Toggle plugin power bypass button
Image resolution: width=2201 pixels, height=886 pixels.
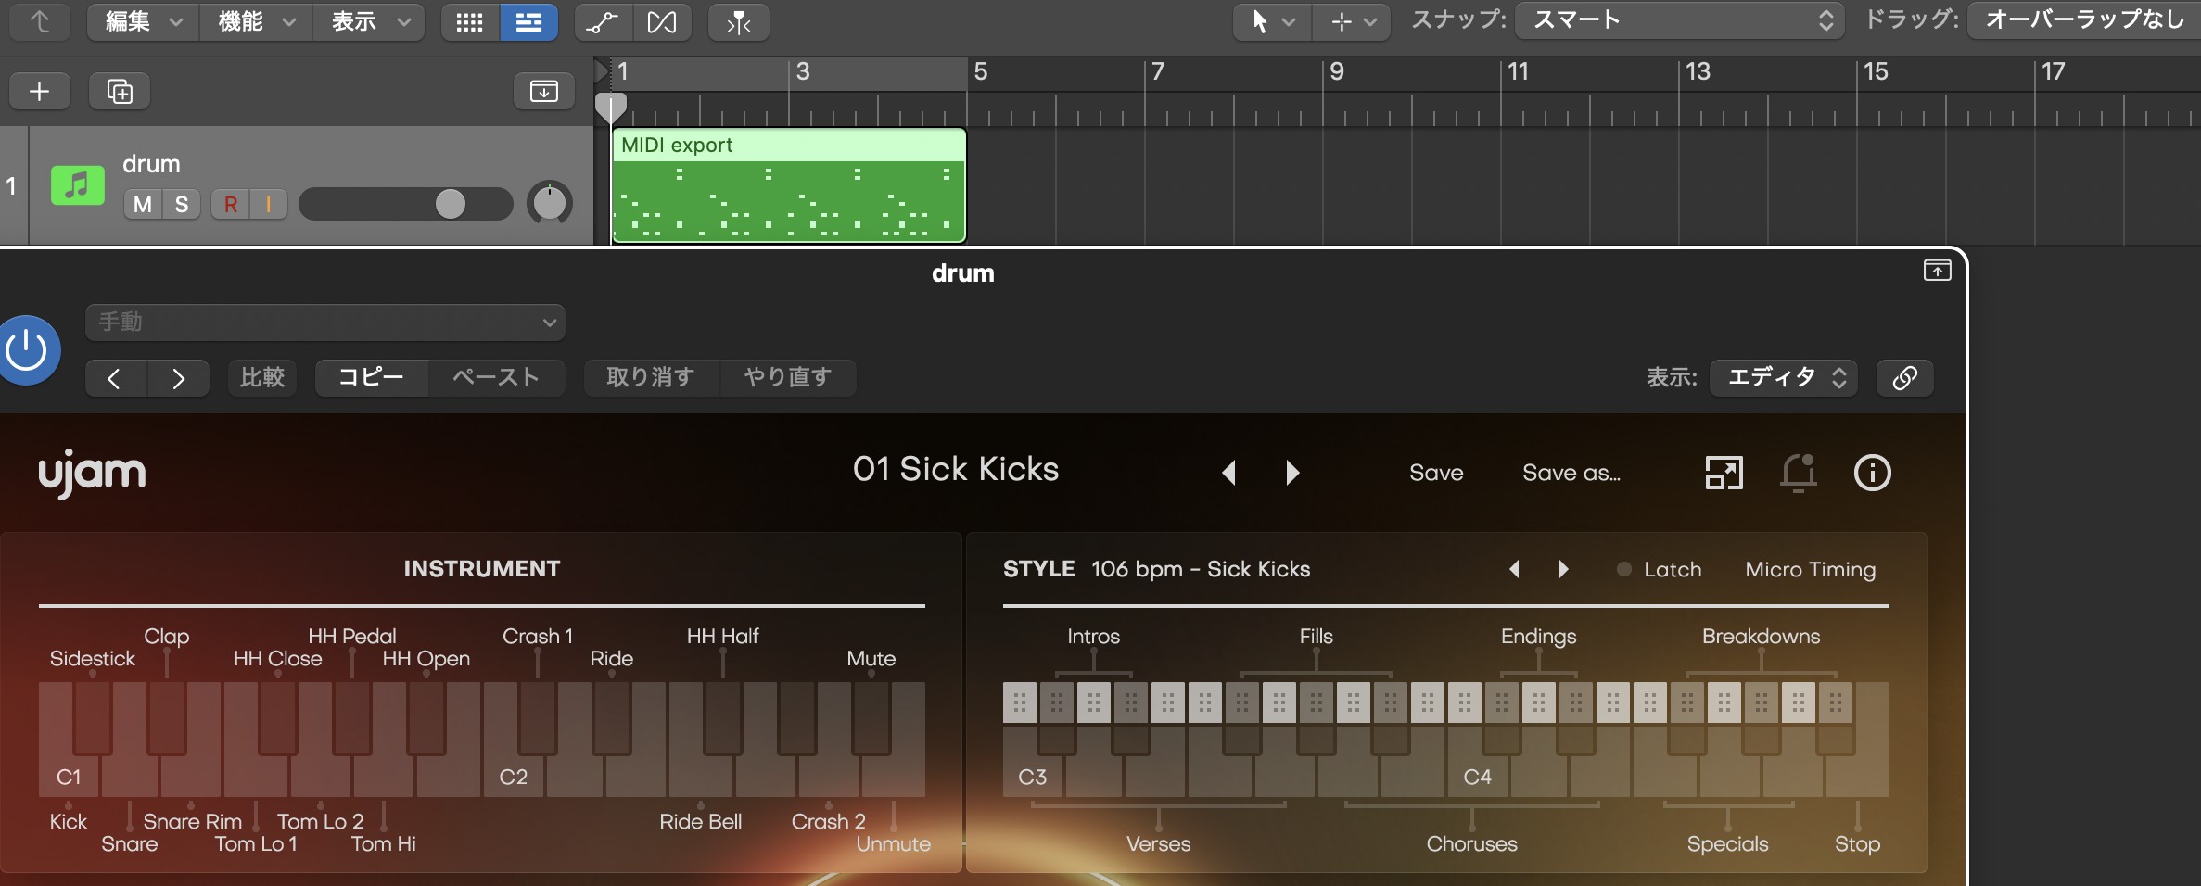pyautogui.click(x=28, y=350)
